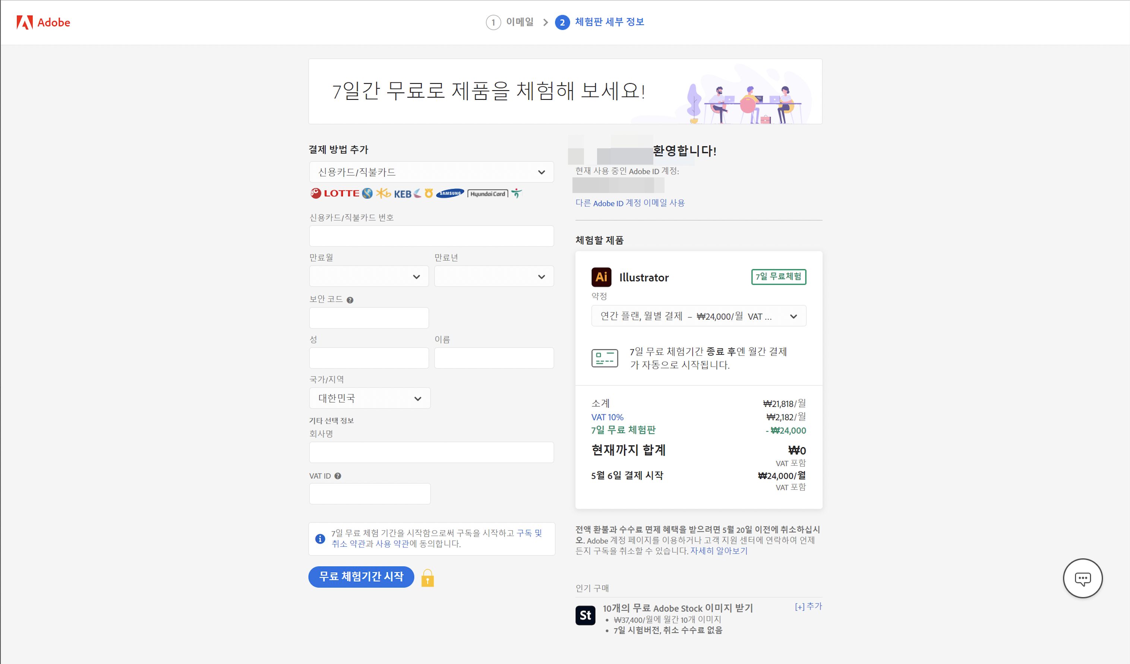
Task: Click the yellow padlock security icon
Action: click(427, 578)
